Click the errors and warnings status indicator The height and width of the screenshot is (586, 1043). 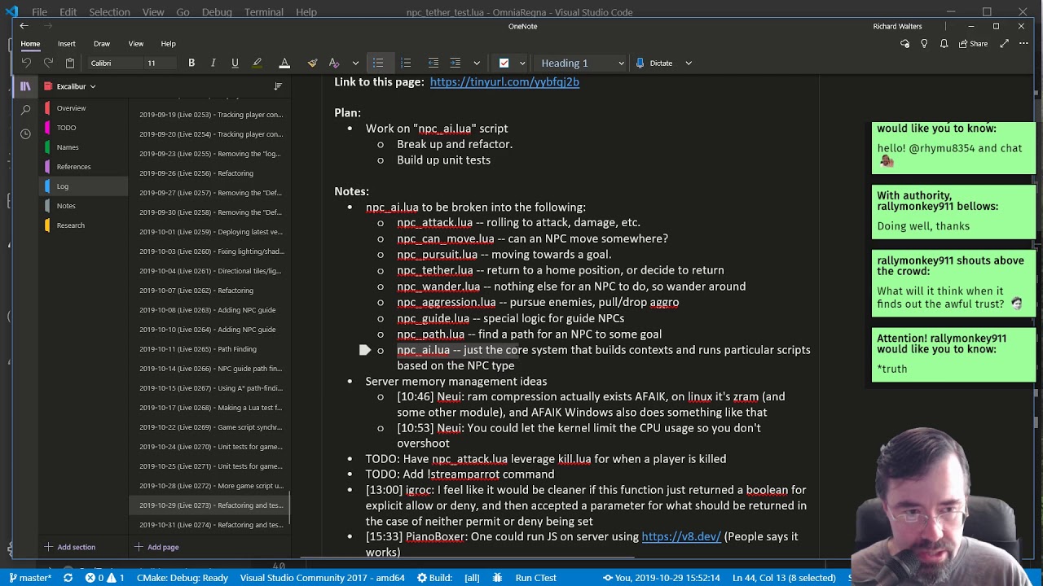coord(106,578)
